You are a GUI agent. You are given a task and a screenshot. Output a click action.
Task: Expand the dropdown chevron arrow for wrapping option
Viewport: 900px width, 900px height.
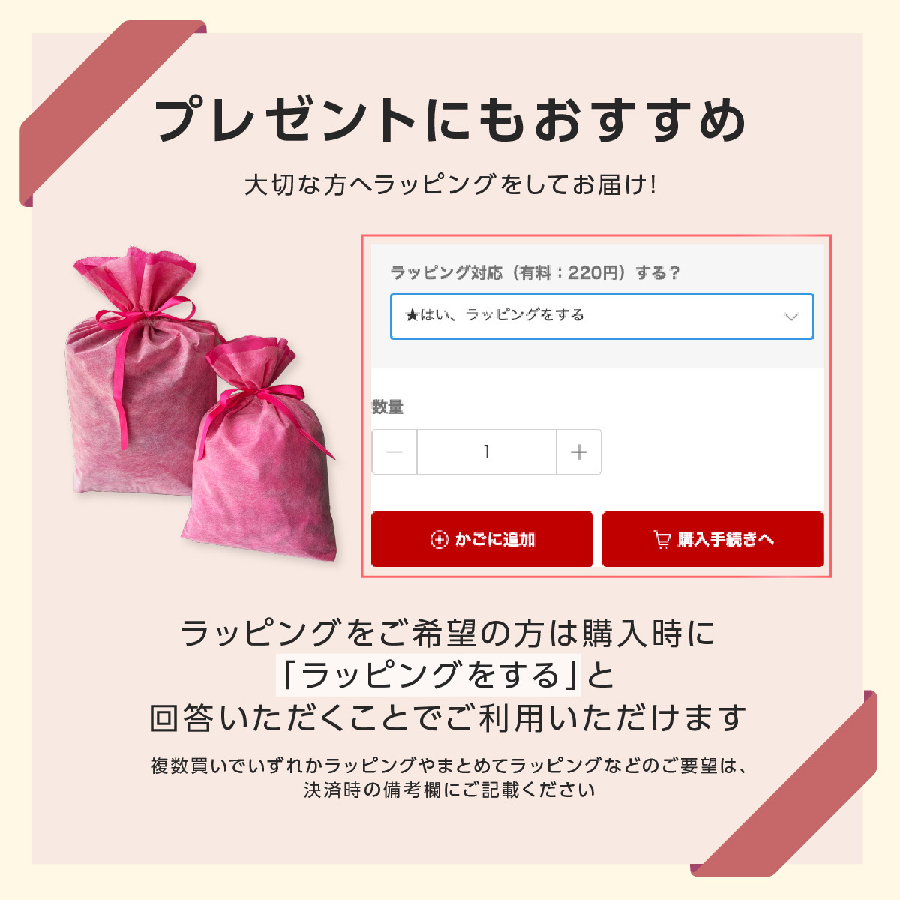coord(791,316)
